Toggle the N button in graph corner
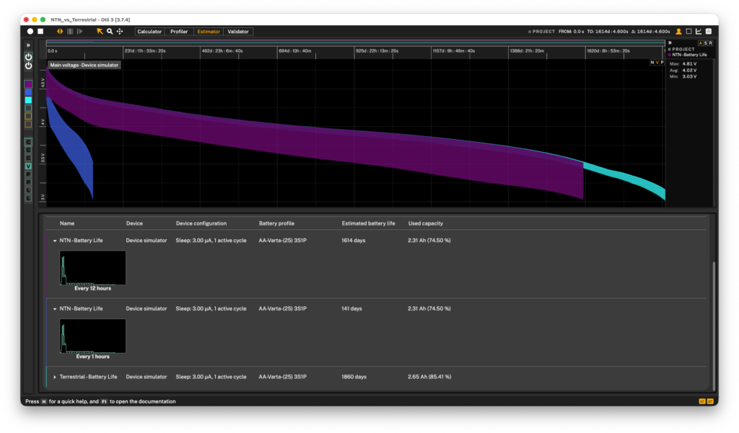Image resolution: width=739 pixels, height=433 pixels. pyautogui.click(x=652, y=62)
